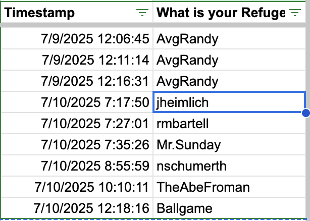
Task: Select the Timestamp header cell text
Action: pyautogui.click(x=39, y=13)
